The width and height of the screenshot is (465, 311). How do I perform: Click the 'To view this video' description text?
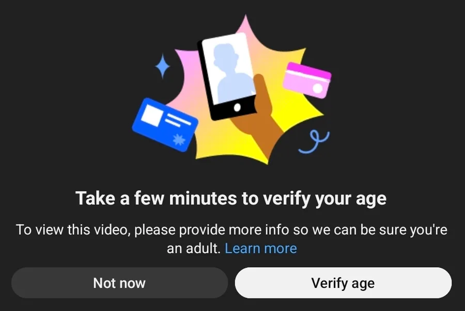pos(231,239)
